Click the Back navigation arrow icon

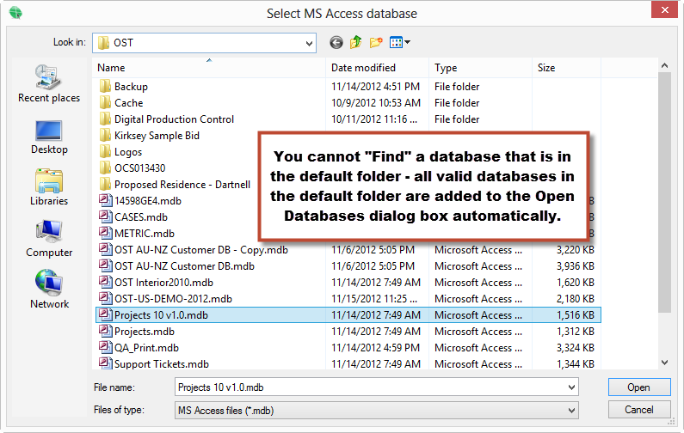click(336, 43)
